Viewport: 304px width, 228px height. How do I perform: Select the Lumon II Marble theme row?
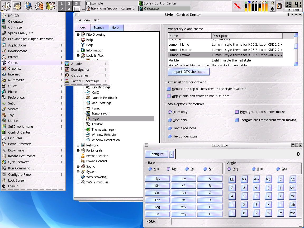tap(225, 50)
